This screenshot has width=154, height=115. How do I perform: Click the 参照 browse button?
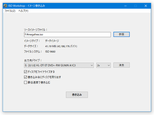click(121, 34)
